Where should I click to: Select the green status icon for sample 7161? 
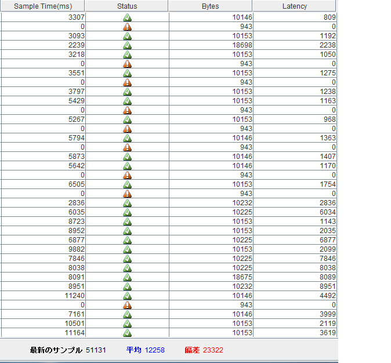pyautogui.click(x=127, y=314)
